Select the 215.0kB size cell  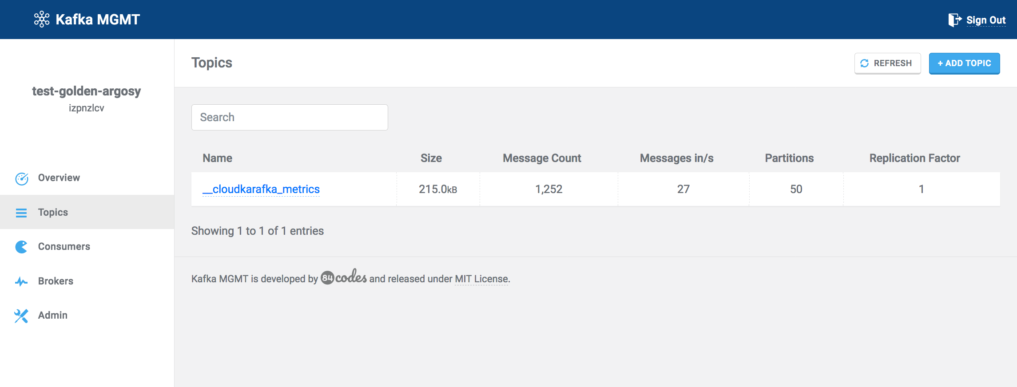point(438,189)
